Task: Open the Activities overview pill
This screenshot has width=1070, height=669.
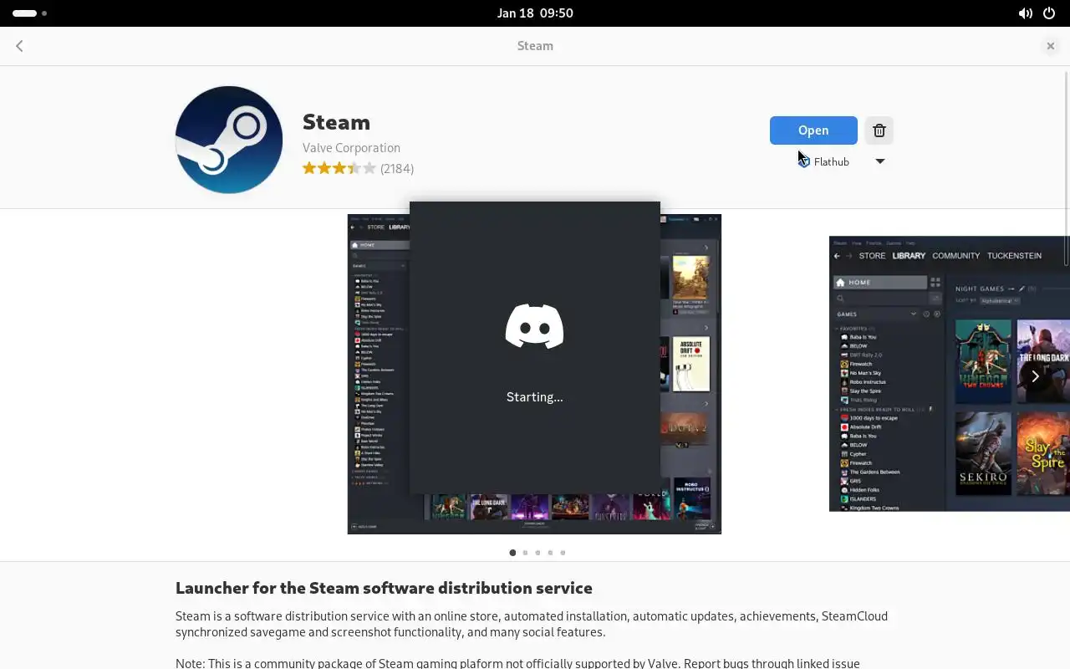Action: [25, 13]
